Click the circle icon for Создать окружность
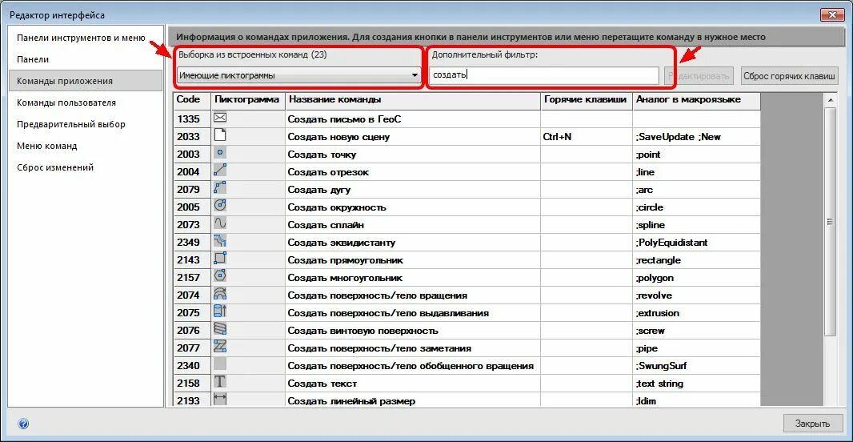 tap(220, 206)
